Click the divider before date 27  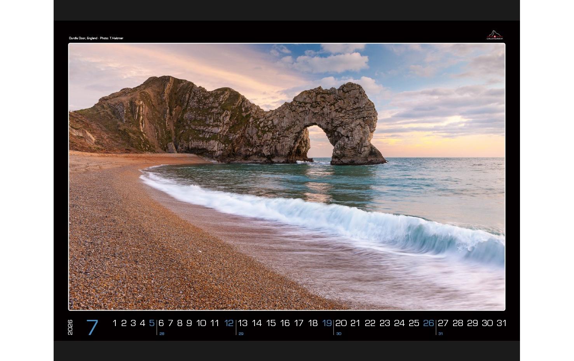[436, 326]
